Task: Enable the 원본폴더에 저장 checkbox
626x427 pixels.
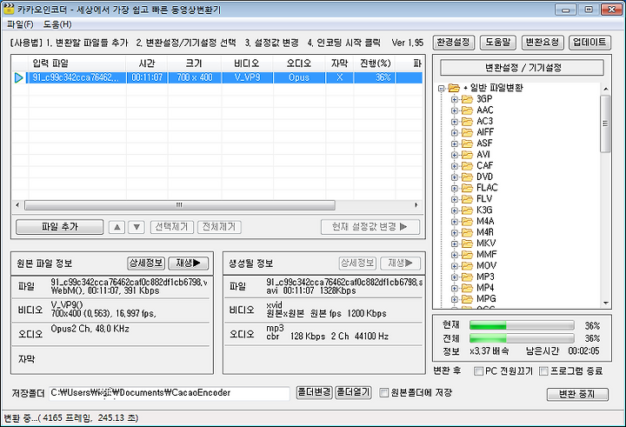Action: pyautogui.click(x=383, y=392)
